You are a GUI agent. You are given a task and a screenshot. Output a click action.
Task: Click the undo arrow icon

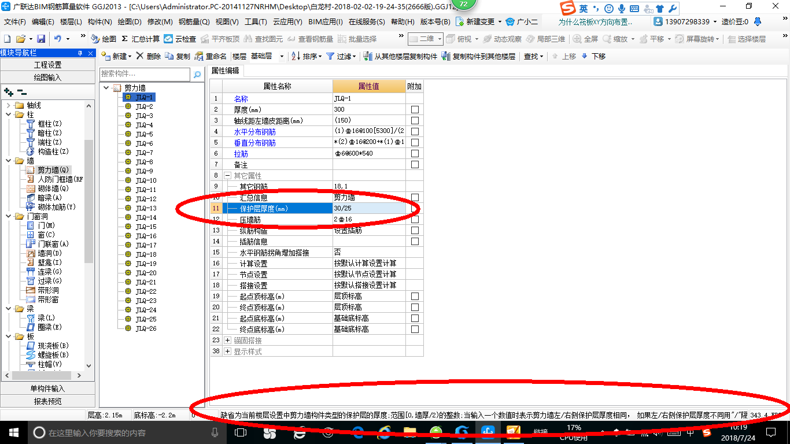coord(58,39)
